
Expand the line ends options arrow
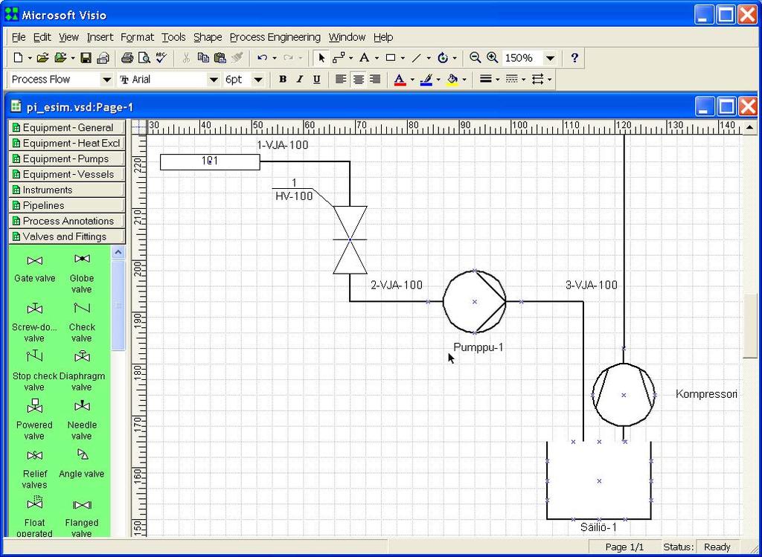(x=550, y=80)
